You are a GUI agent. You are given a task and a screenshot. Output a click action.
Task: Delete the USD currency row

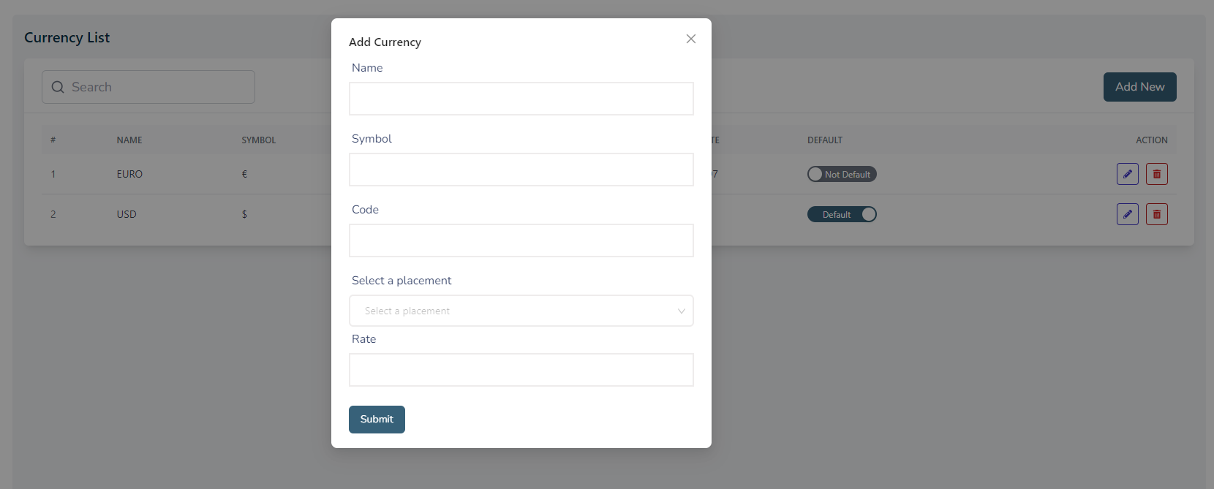pyautogui.click(x=1157, y=214)
